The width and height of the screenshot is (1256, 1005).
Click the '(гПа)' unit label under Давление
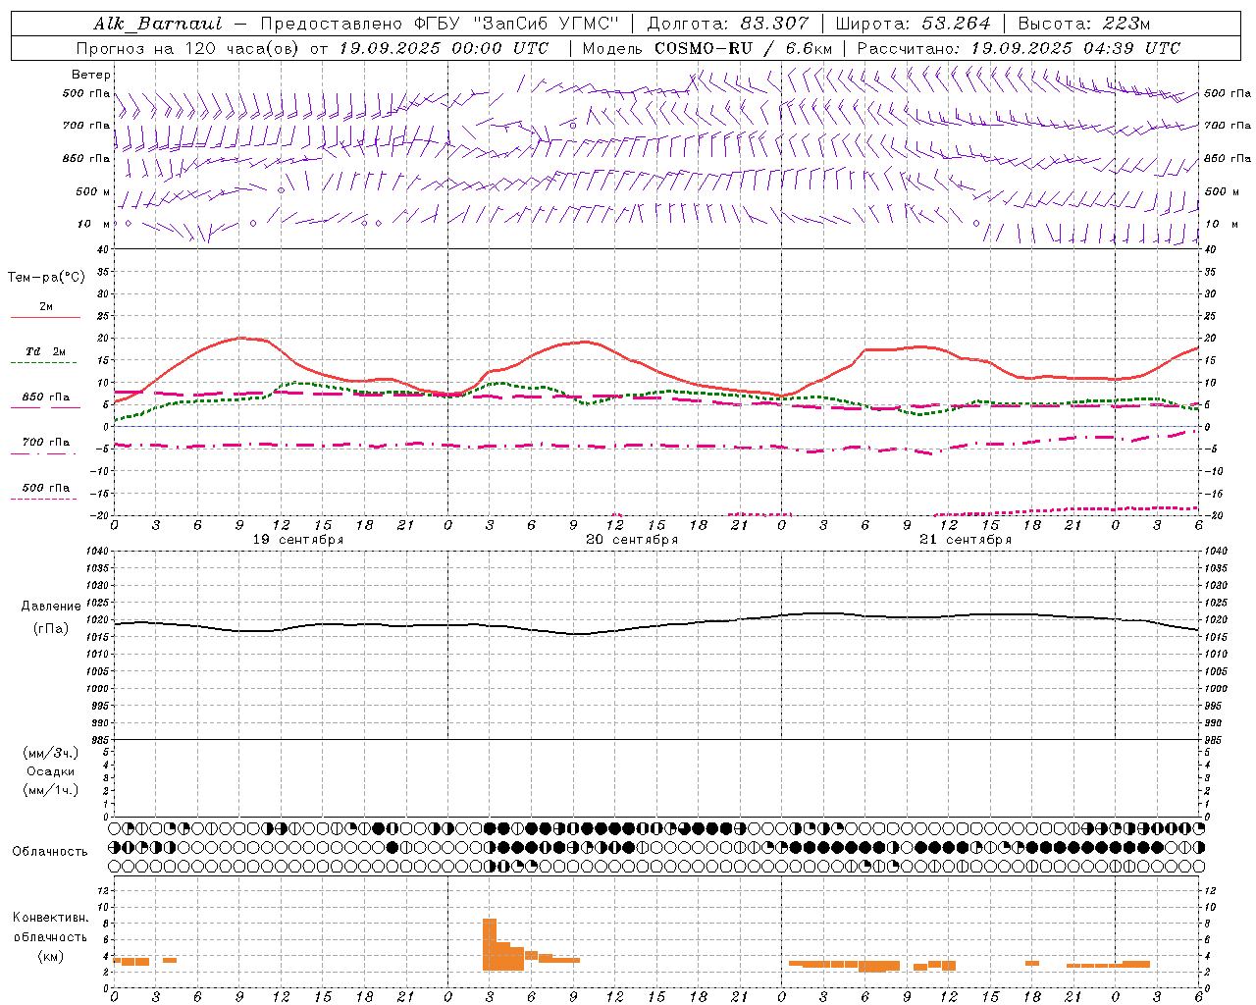click(51, 628)
